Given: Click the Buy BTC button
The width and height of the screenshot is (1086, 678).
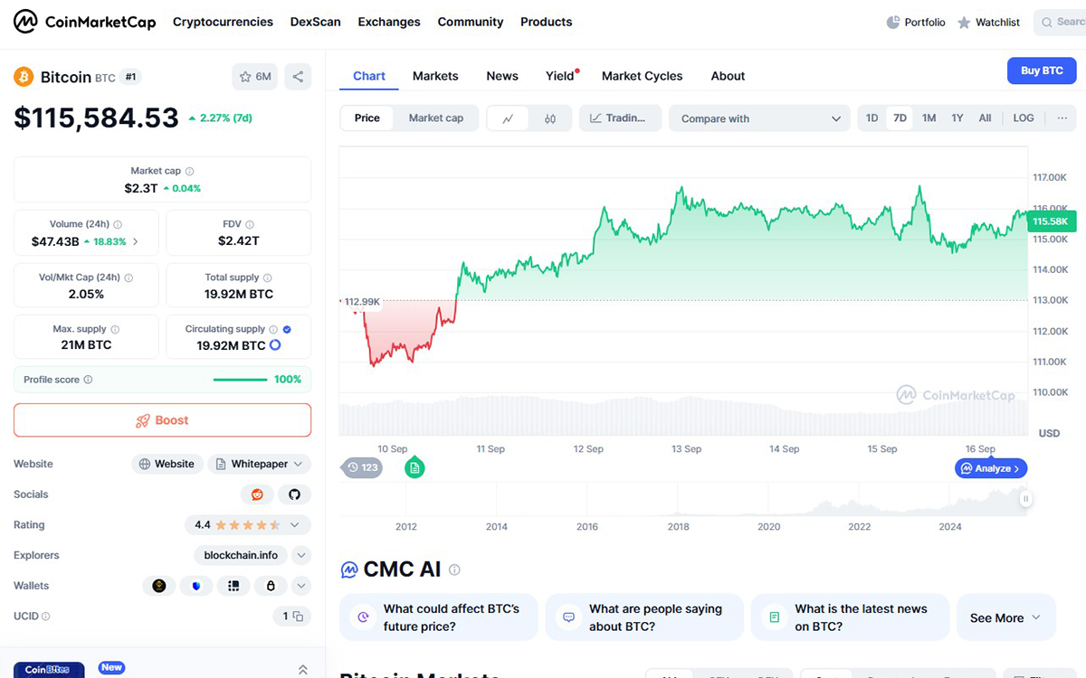Looking at the screenshot, I should coord(1042,71).
